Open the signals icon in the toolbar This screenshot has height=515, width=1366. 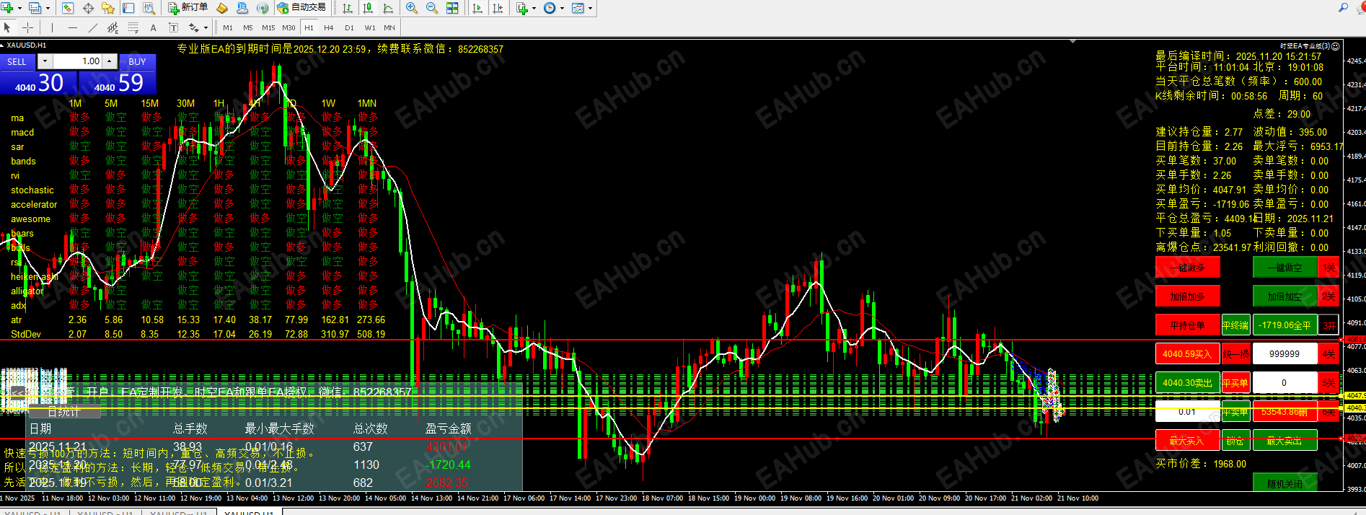(263, 8)
